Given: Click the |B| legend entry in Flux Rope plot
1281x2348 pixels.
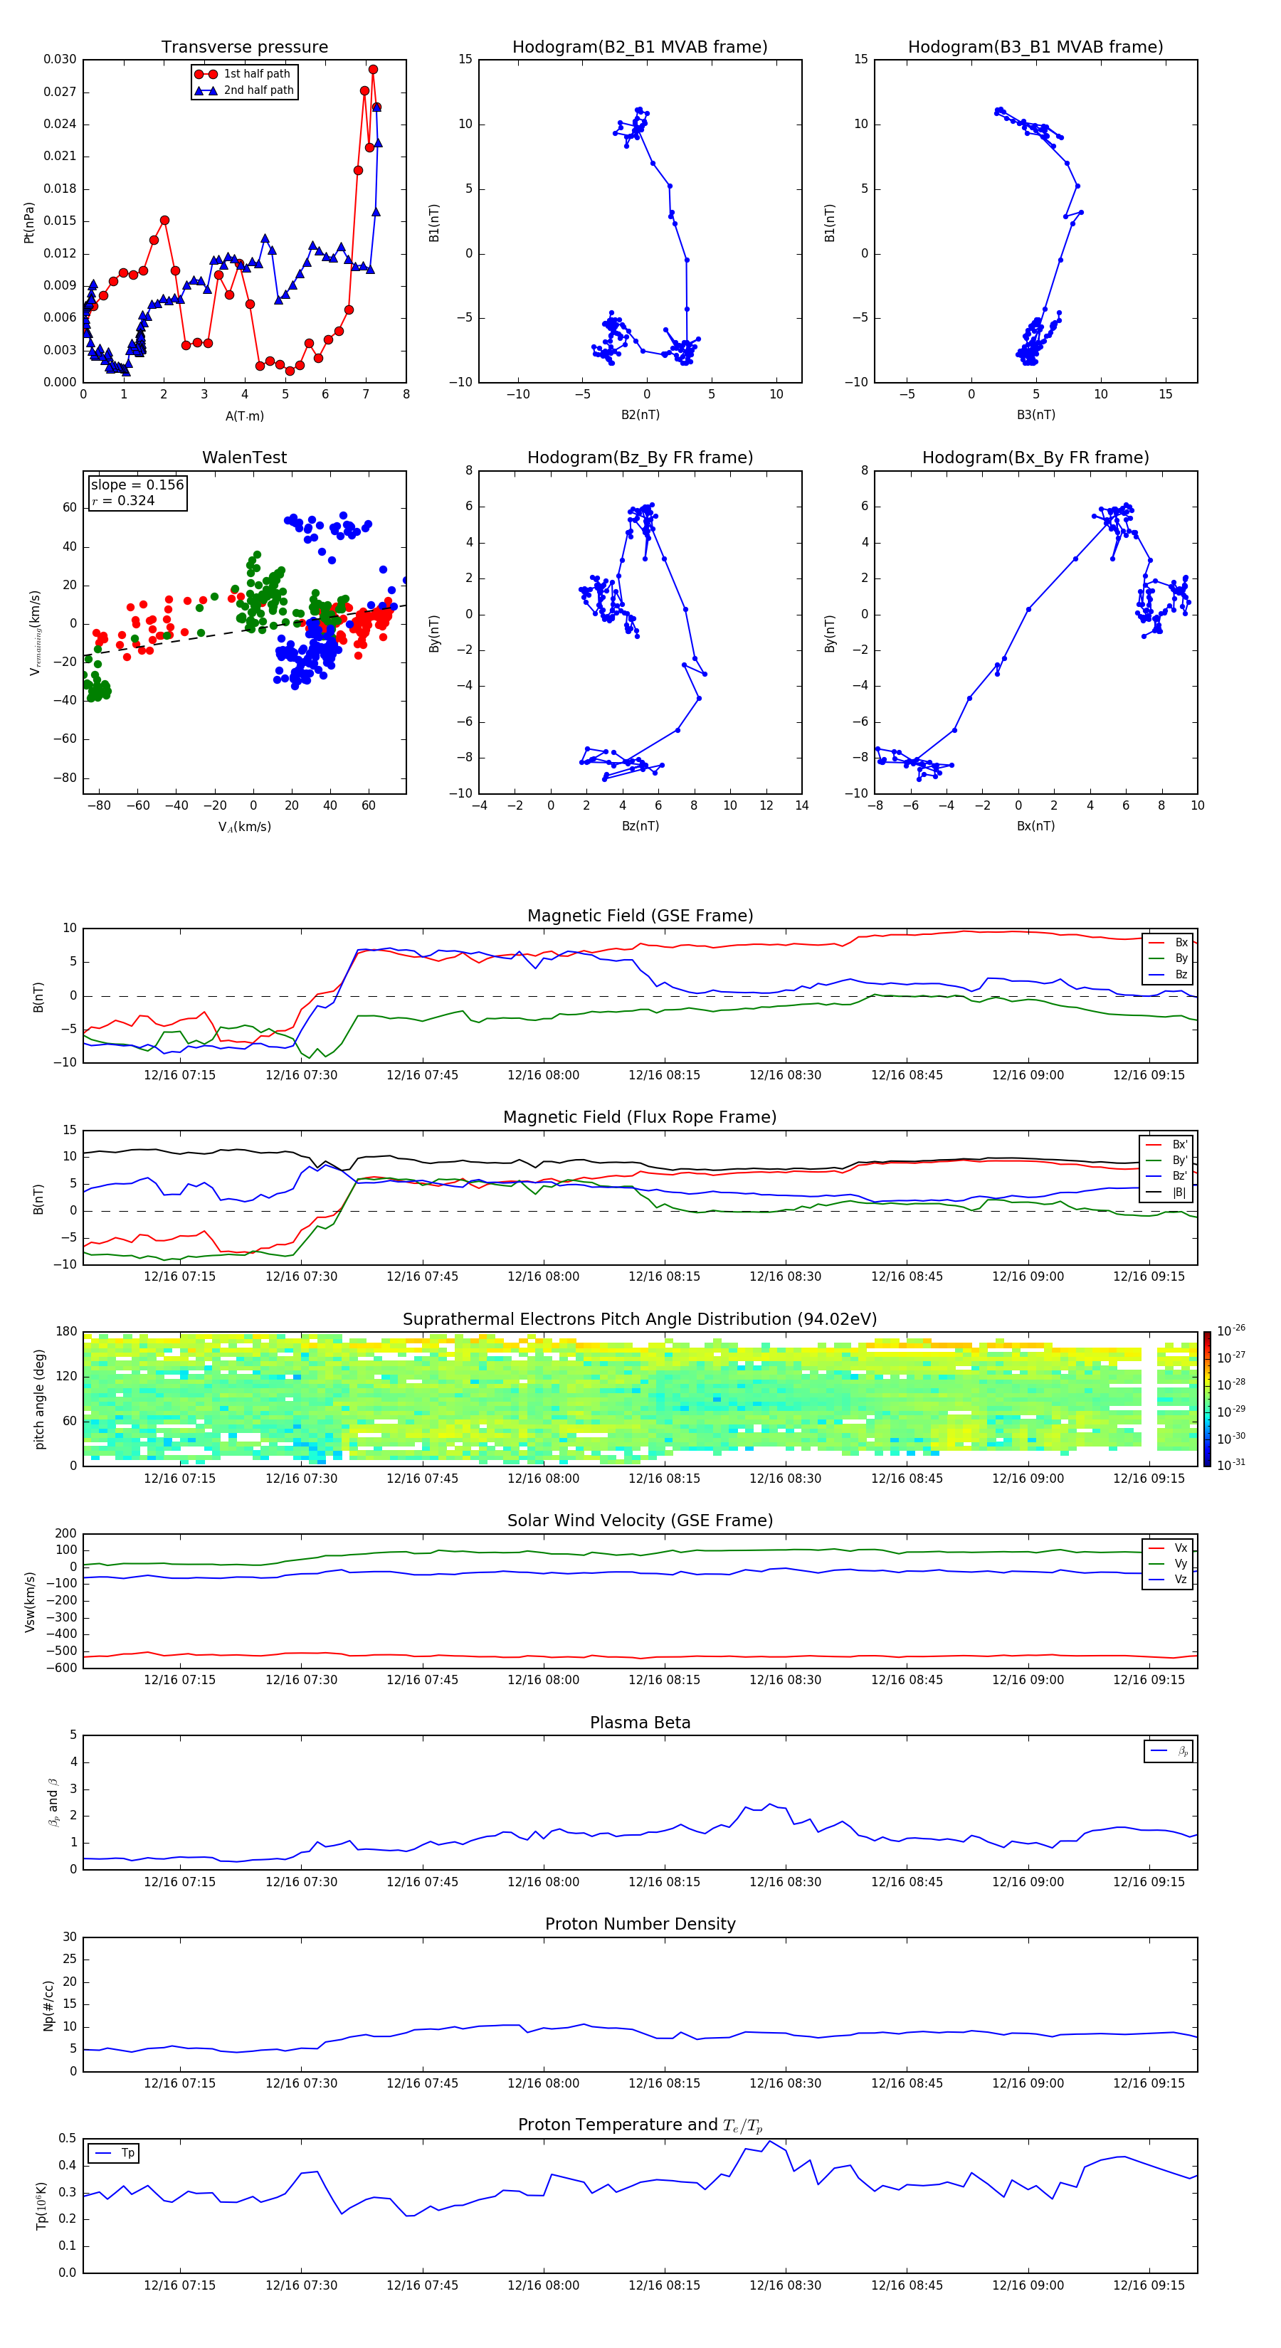Looking at the screenshot, I should point(1167,1193).
